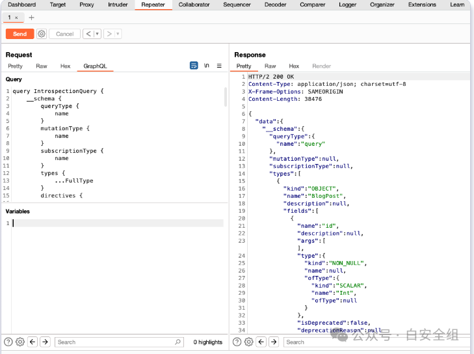Close Repeater tab 1
Screen dimensions: 474x354
[17, 18]
